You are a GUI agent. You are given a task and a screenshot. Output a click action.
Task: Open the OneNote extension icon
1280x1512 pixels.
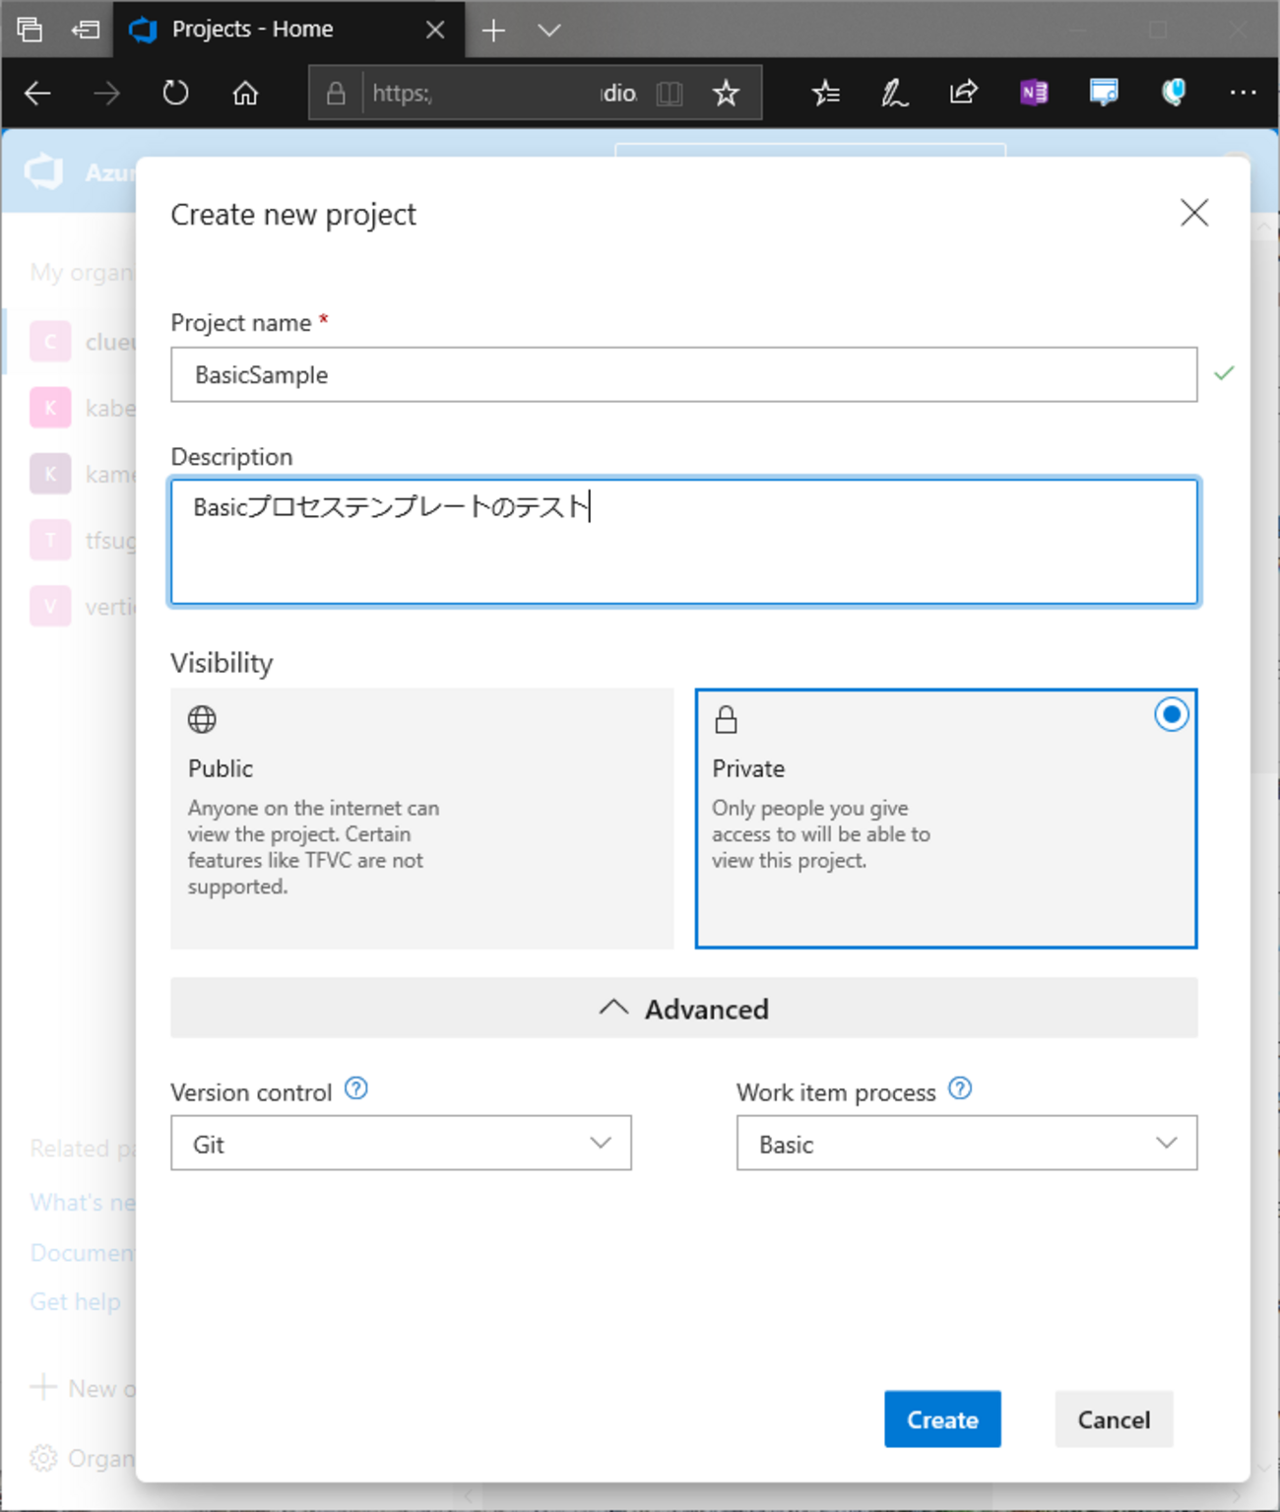[1034, 94]
